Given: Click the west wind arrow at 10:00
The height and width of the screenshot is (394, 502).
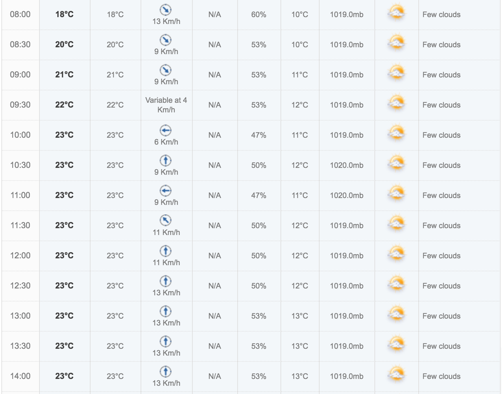Looking at the screenshot, I should (166, 130).
